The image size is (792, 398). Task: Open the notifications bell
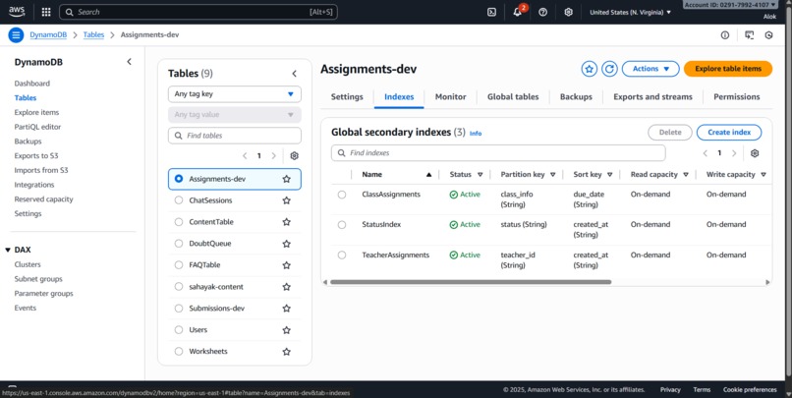pyautogui.click(x=517, y=12)
